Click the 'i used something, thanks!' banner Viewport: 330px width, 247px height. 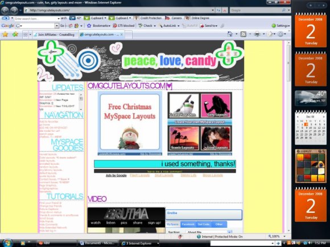pyautogui.click(x=165, y=164)
